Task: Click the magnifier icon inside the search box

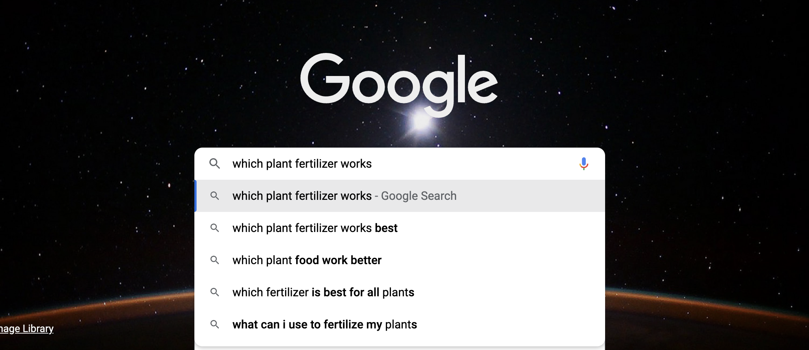Action: click(215, 163)
